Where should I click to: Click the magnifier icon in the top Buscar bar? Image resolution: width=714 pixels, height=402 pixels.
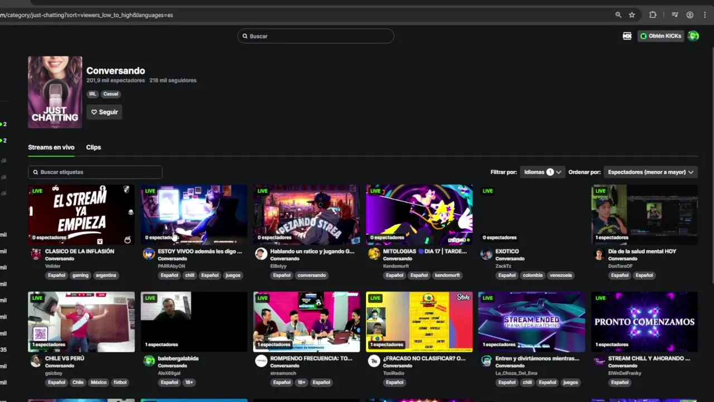pyautogui.click(x=245, y=36)
